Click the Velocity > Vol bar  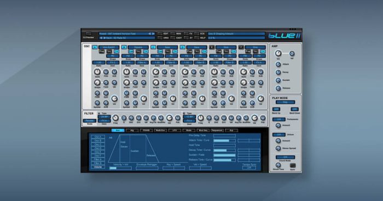click(120, 168)
